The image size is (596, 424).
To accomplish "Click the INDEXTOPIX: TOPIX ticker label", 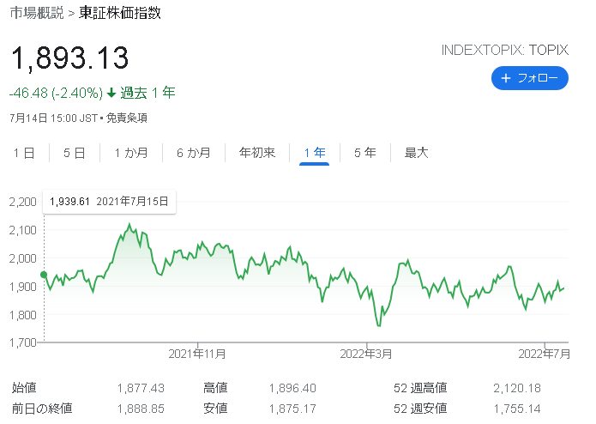I will (504, 50).
